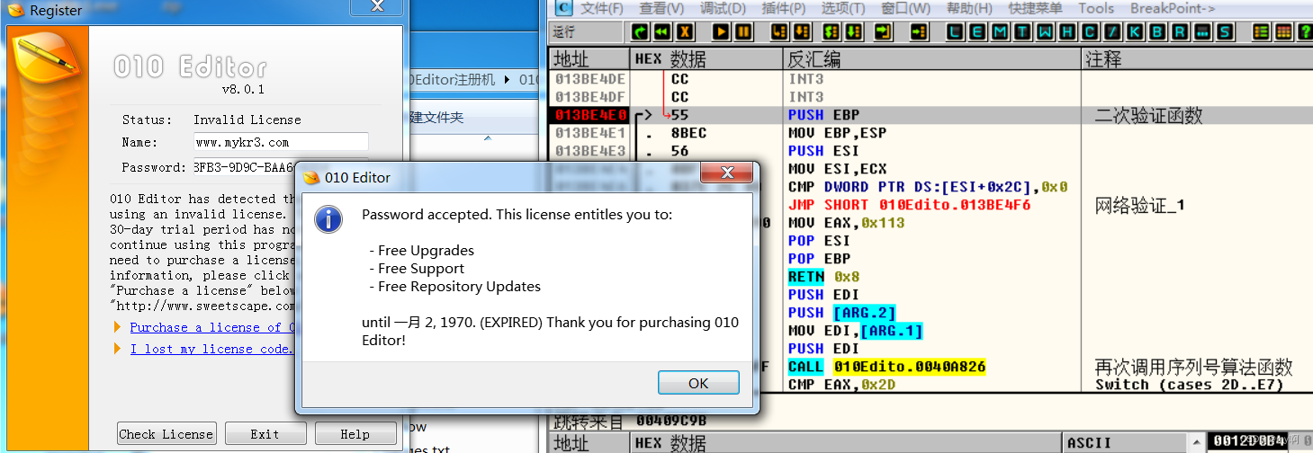1313x453 pixels.
Task: Open the 窗口(W) menu
Action: tap(905, 9)
